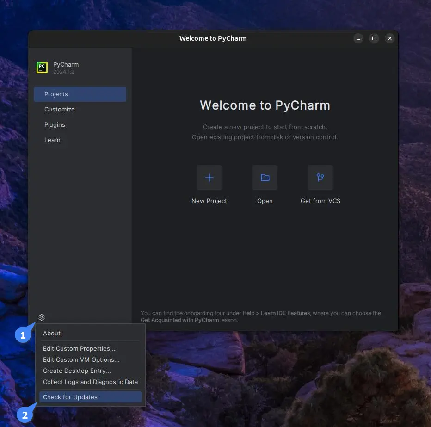Switch to the Customize tab

pos(80,110)
